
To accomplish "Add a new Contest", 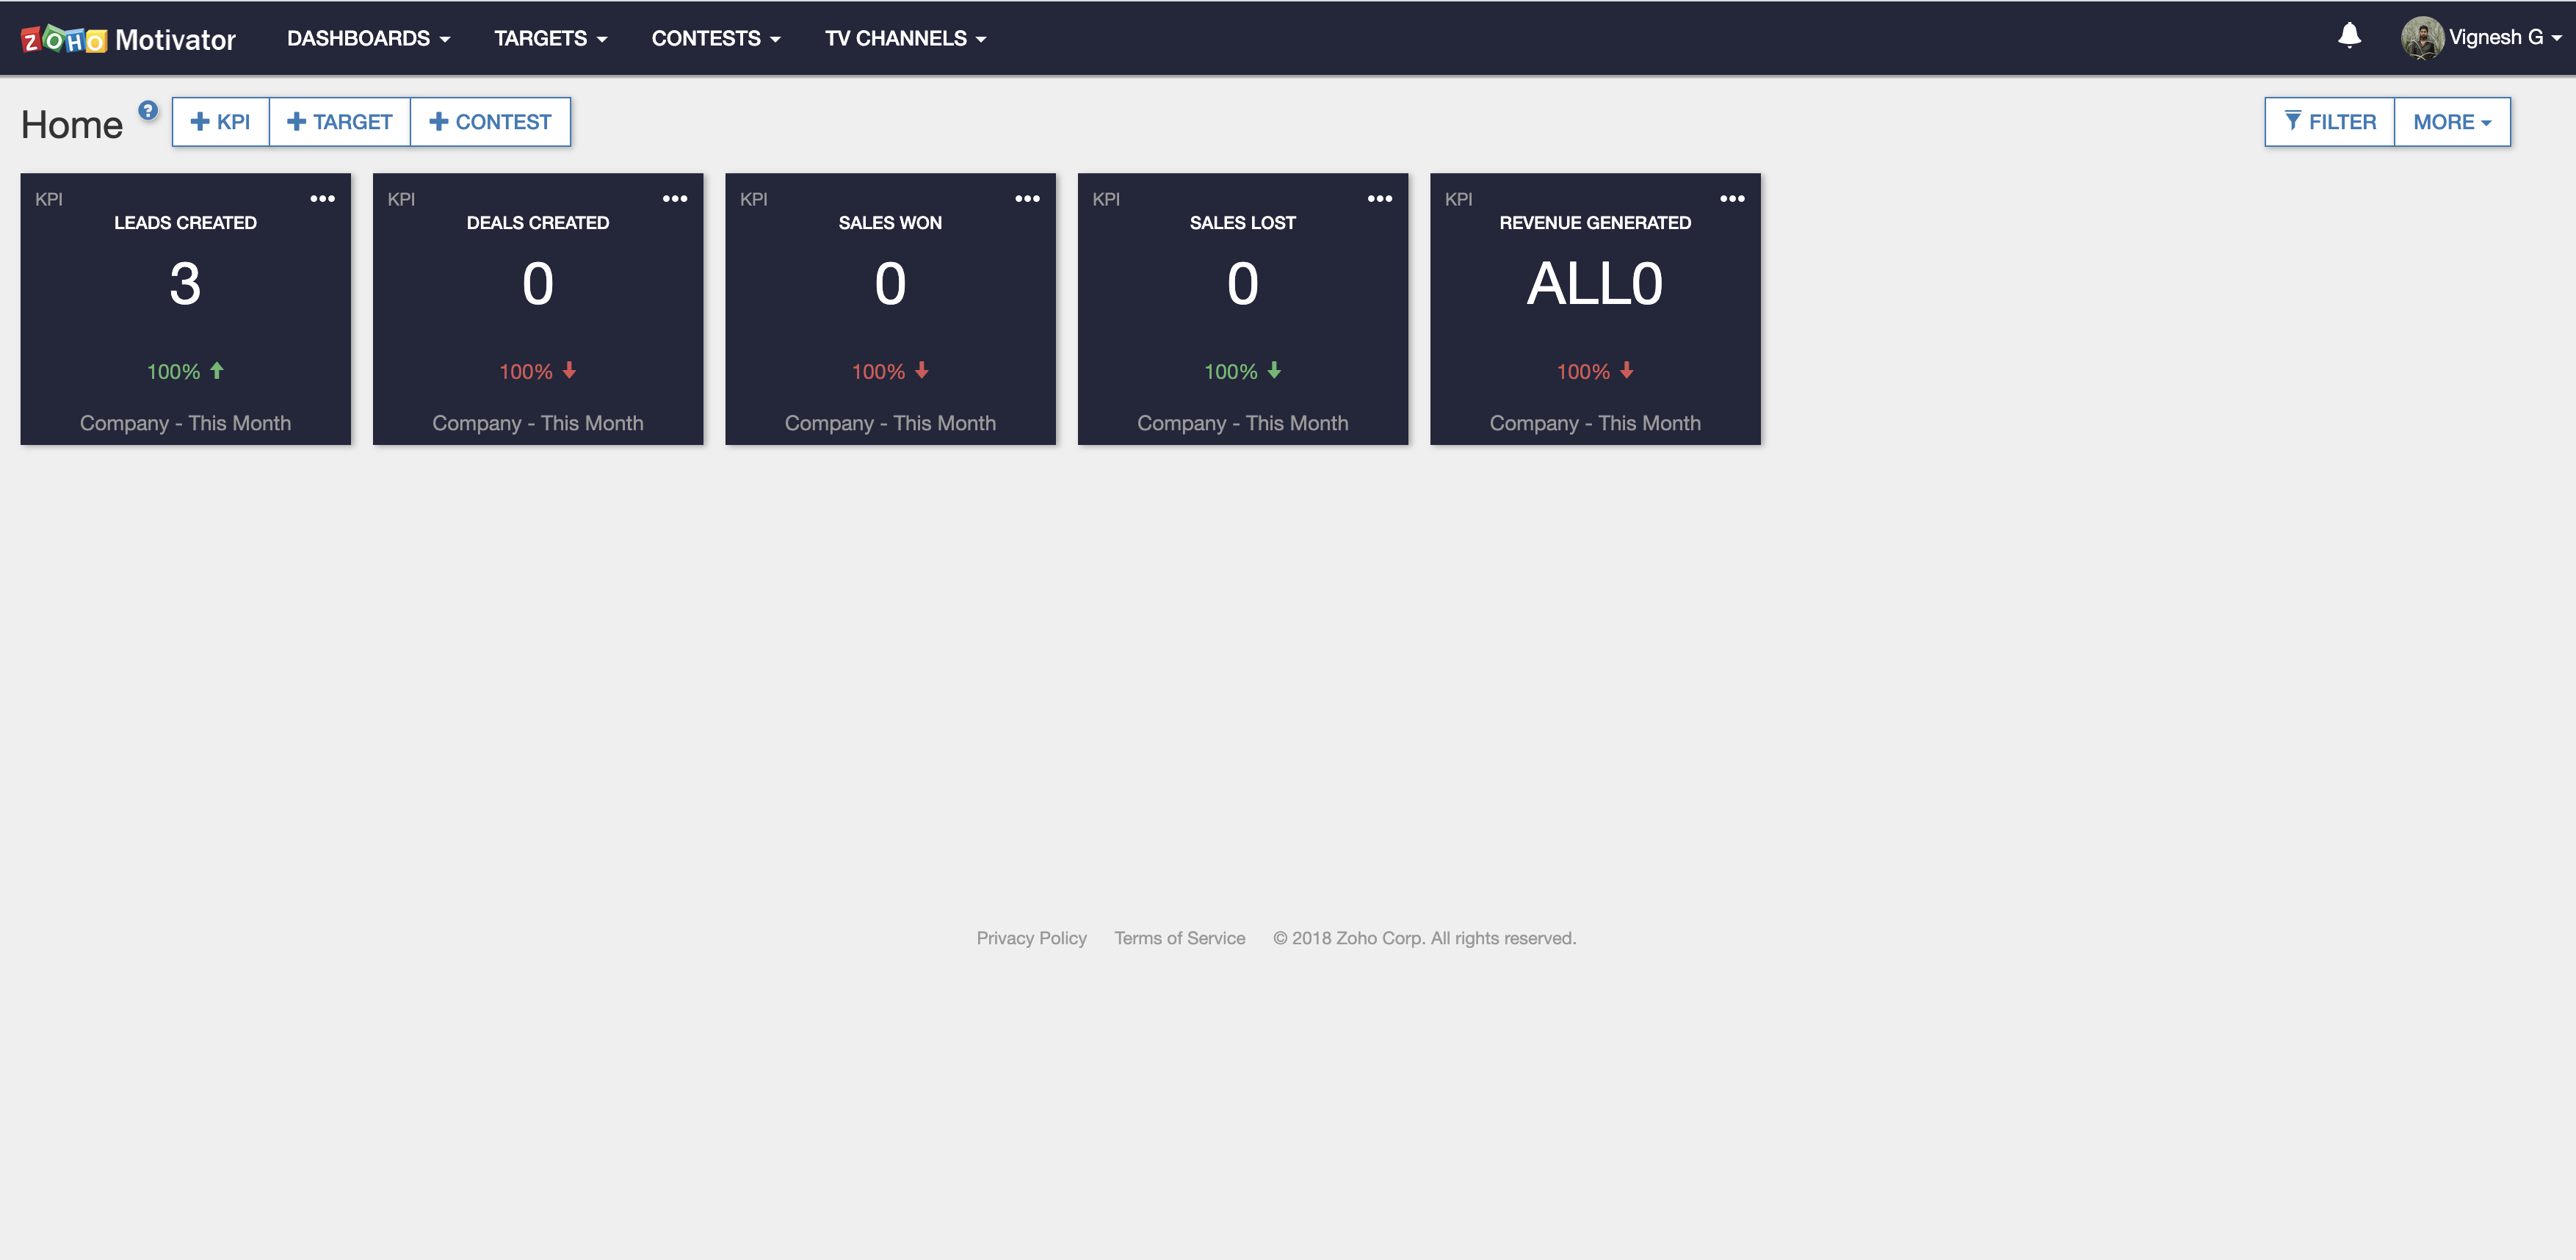I will [x=490, y=122].
